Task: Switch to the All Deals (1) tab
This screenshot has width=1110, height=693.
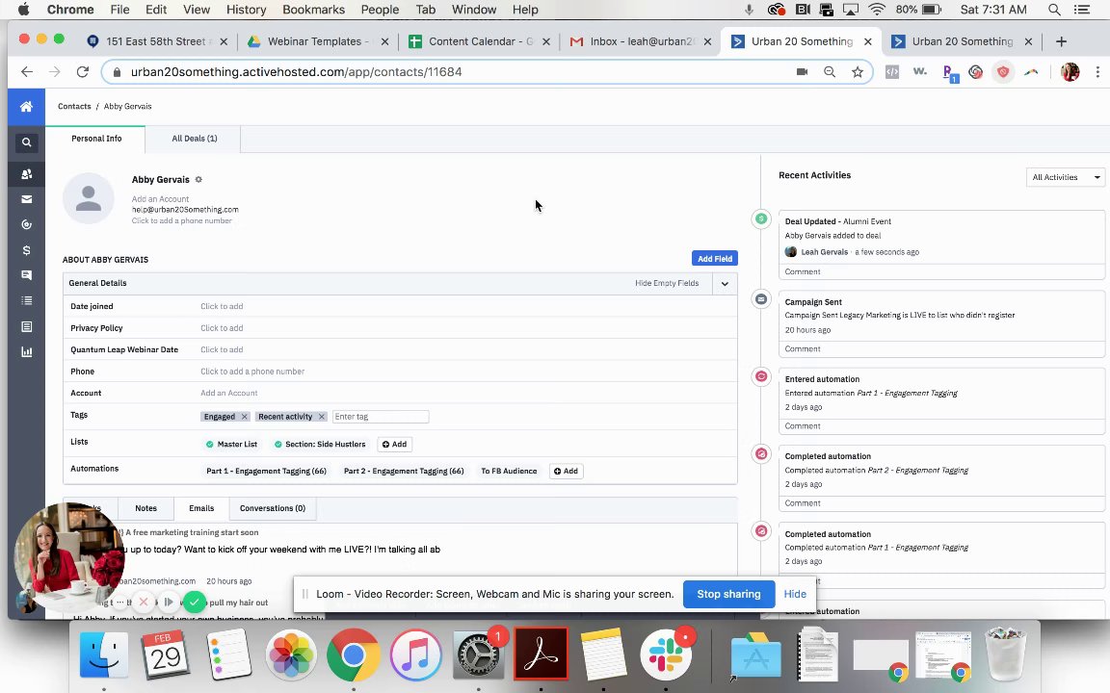Action: [x=194, y=139]
